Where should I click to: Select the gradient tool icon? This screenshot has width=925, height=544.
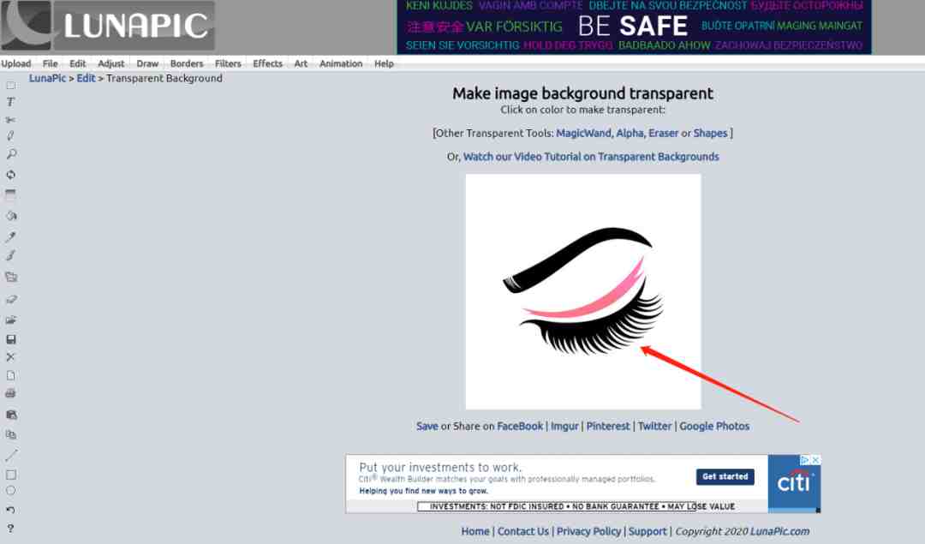(10, 194)
